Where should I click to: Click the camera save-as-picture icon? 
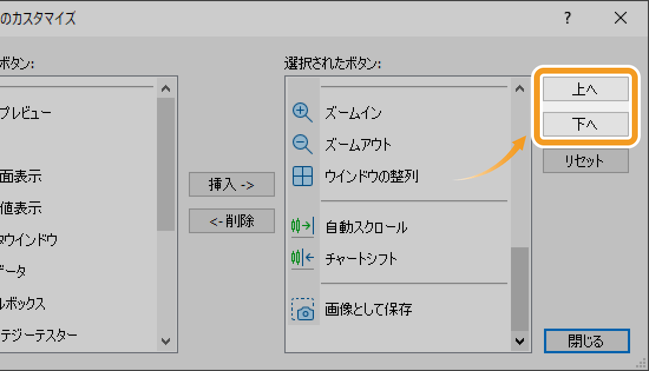pos(303,309)
